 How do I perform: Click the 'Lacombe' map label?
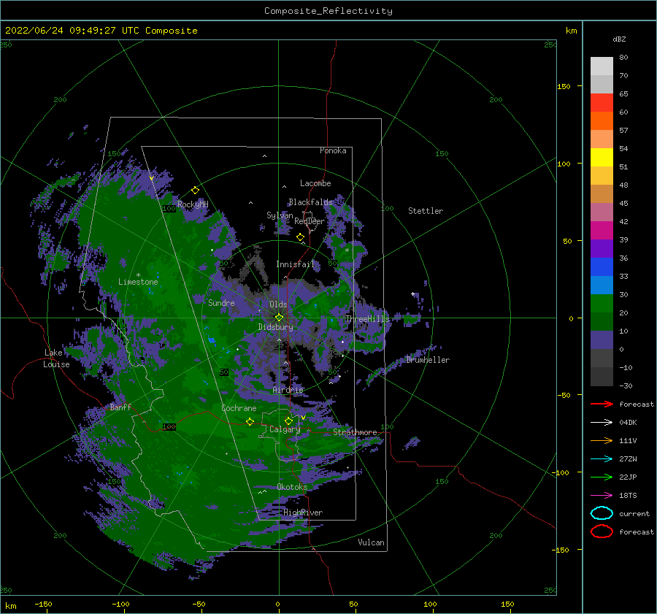tap(315, 183)
